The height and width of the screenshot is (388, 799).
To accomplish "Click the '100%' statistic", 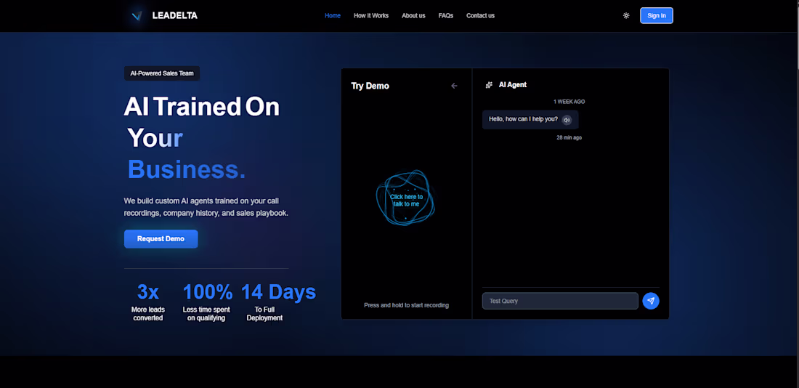I will [x=208, y=292].
